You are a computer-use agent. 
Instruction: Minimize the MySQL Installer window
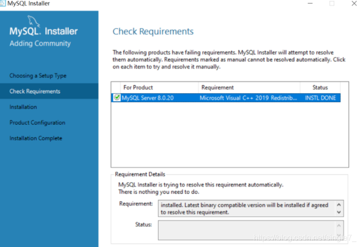[310, 3]
